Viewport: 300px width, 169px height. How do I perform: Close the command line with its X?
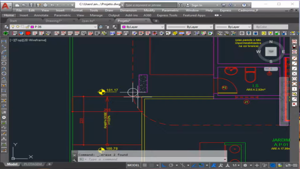click(75, 155)
